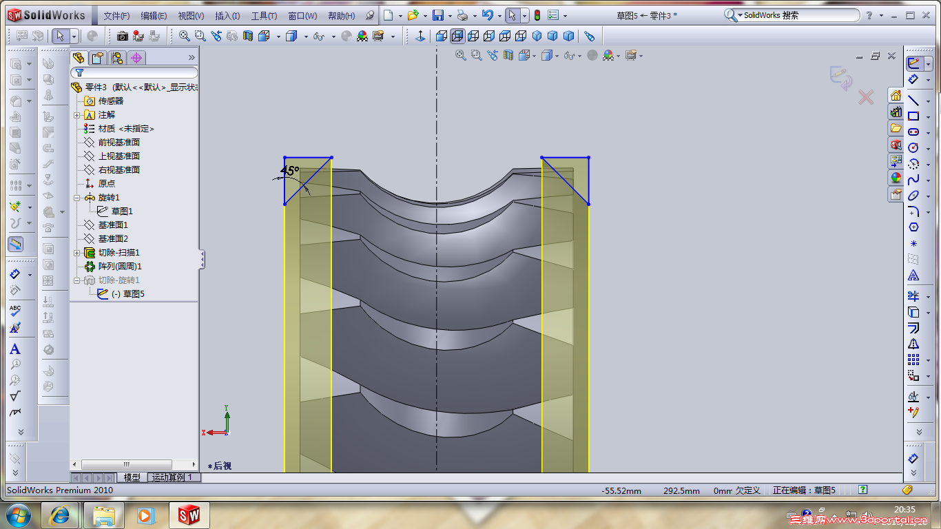Select the Mirror Entities tool

[913, 344]
